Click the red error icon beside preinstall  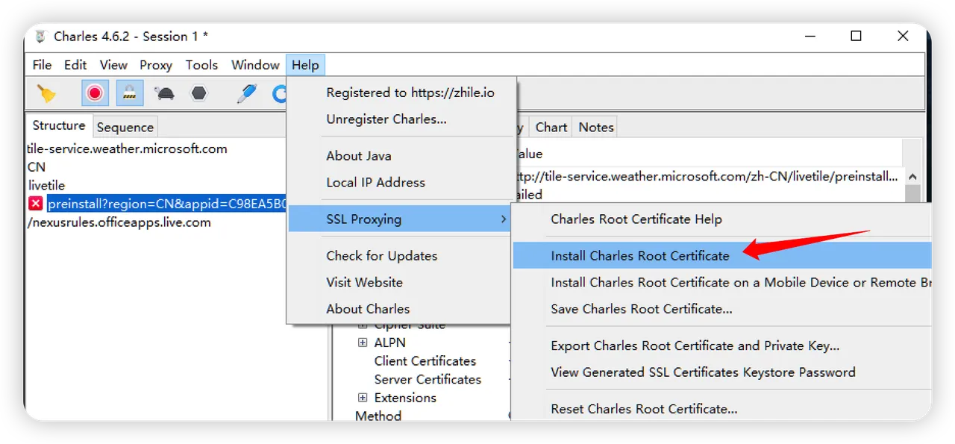point(36,204)
